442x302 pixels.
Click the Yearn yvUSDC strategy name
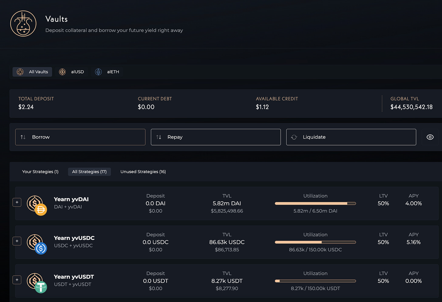click(x=74, y=238)
